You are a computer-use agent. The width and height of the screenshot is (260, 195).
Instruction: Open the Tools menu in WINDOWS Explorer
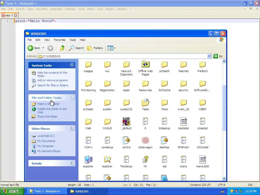[x=72, y=40]
